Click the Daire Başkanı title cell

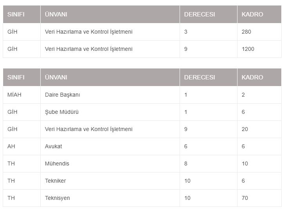110,95
